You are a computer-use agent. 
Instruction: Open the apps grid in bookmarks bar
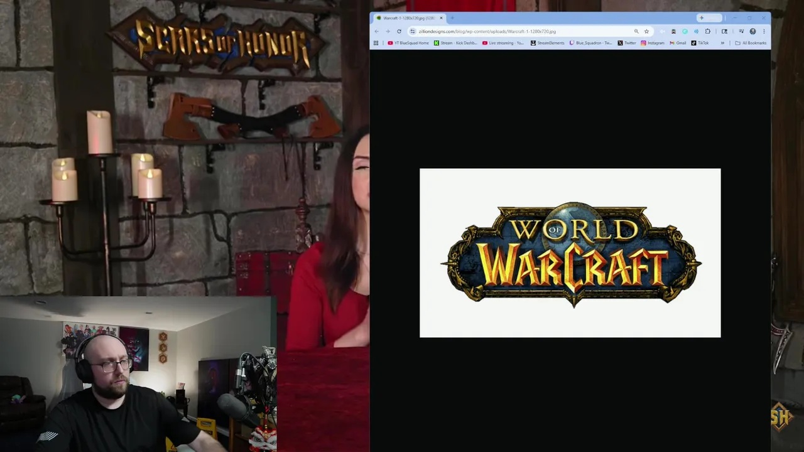[x=376, y=43]
